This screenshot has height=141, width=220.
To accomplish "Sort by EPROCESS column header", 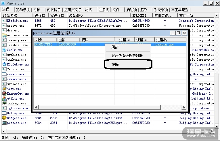I will (142, 15).
